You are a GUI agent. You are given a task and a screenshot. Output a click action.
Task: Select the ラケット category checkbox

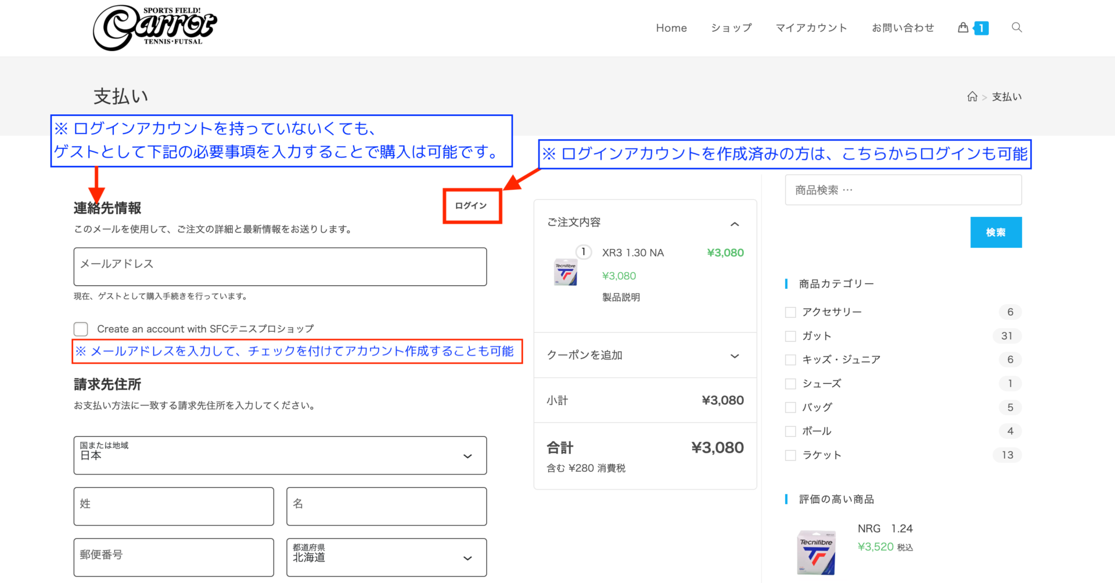coord(790,455)
